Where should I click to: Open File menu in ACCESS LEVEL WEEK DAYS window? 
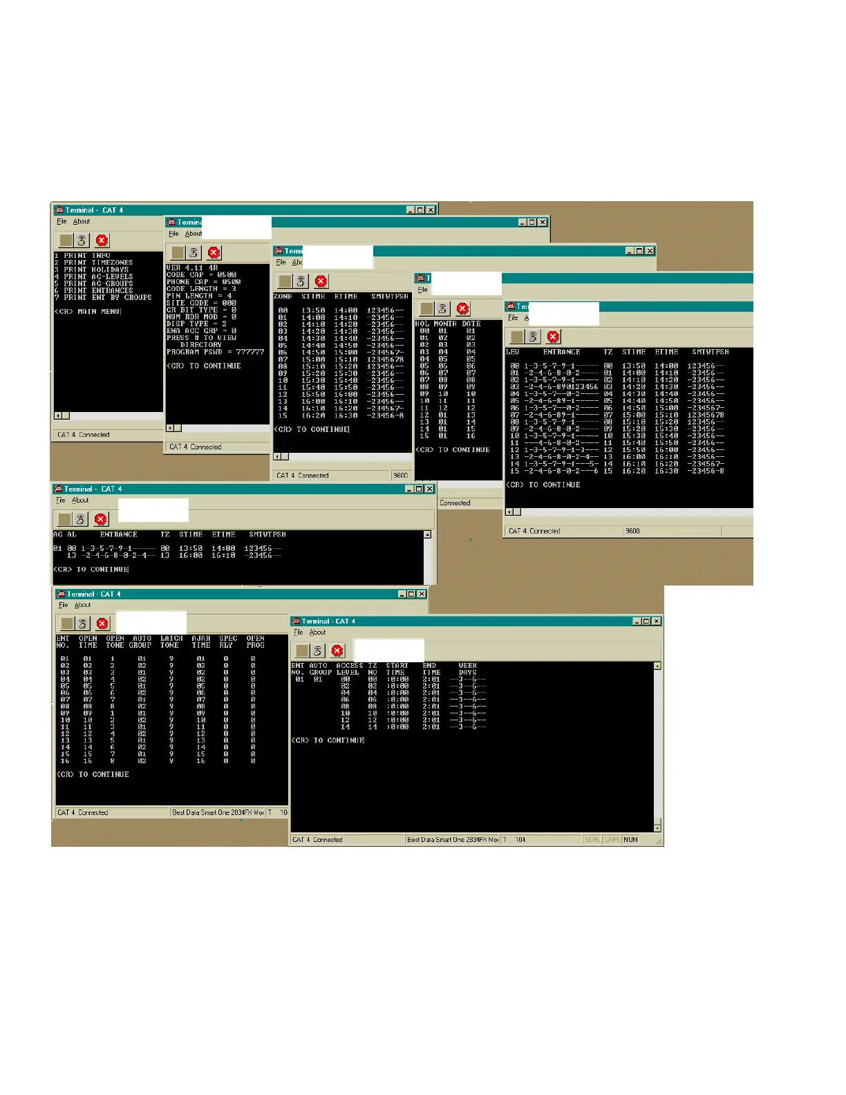pyautogui.click(x=298, y=633)
